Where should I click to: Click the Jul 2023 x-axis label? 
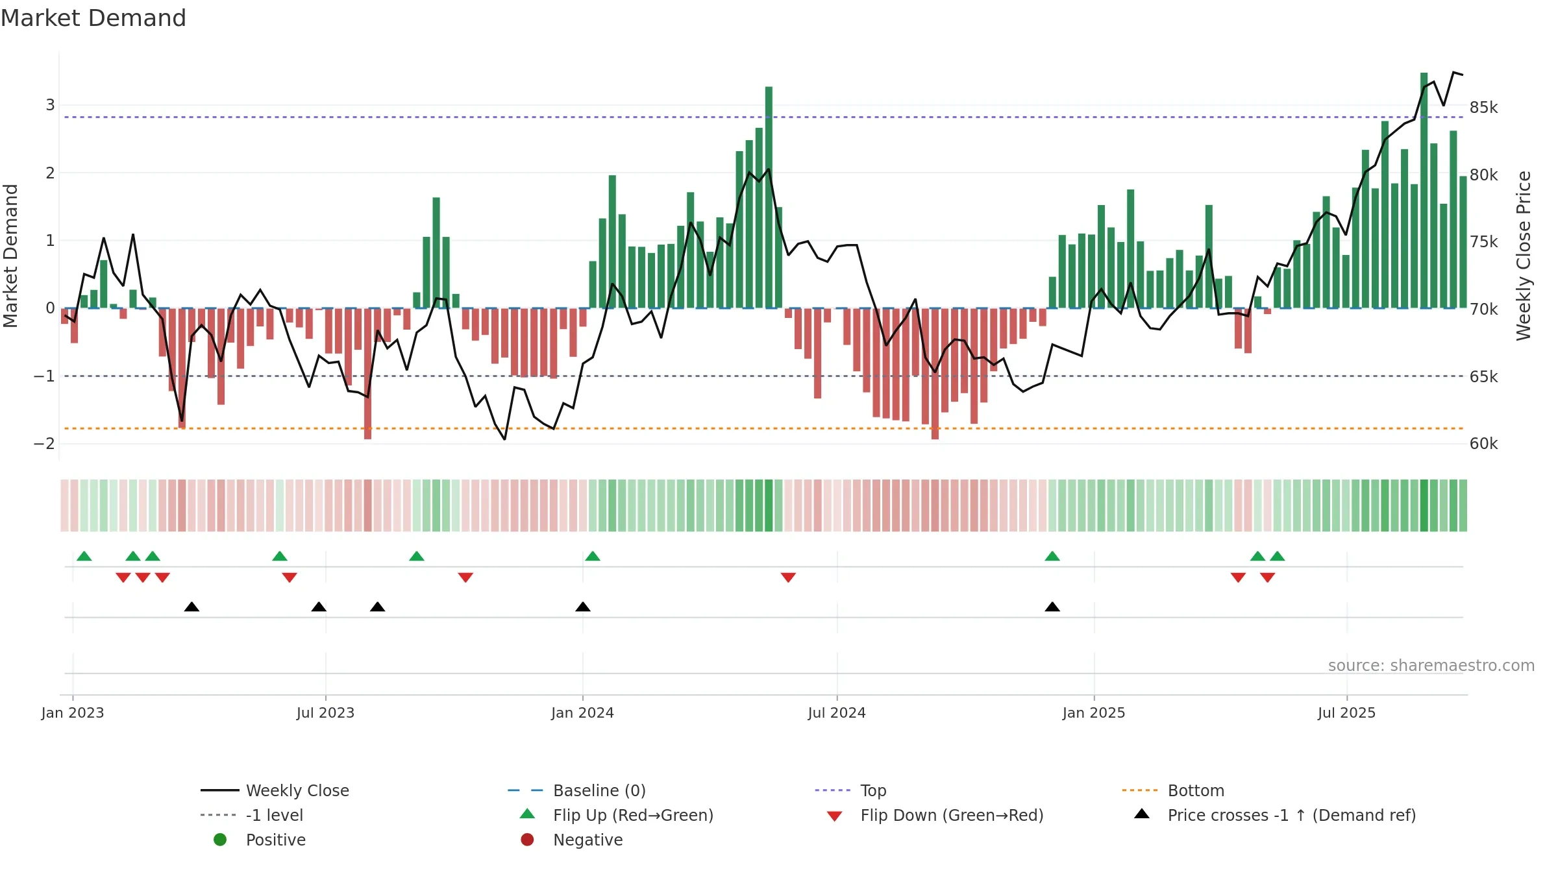click(x=325, y=712)
